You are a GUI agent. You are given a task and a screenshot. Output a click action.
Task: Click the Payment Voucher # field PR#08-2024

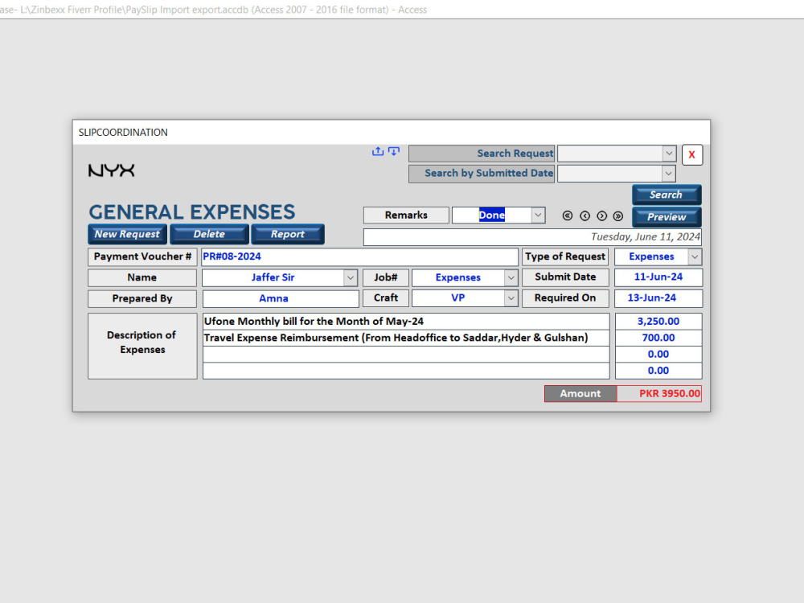pos(359,256)
